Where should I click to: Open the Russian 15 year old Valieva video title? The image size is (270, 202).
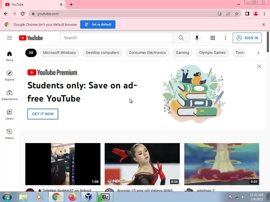tap(145, 190)
